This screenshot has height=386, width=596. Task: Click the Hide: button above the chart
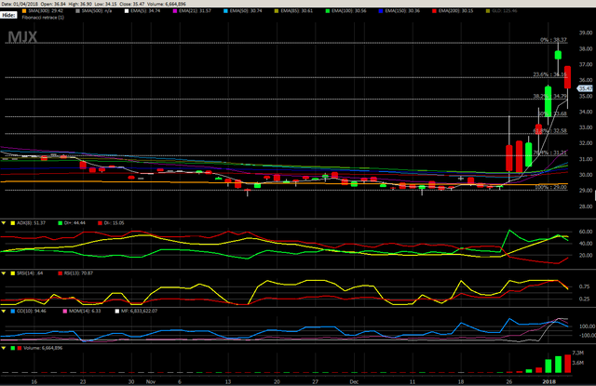coord(8,15)
